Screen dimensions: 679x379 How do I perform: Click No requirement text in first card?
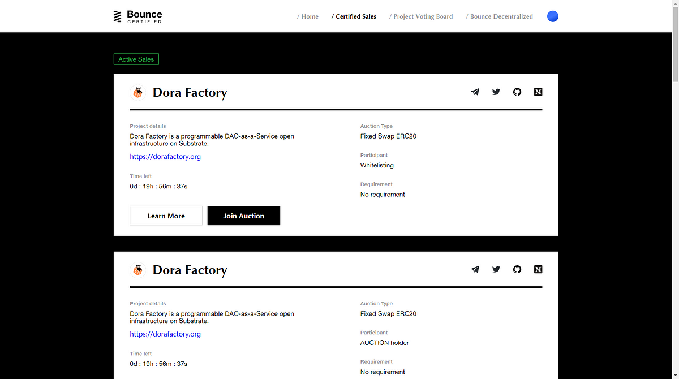click(383, 195)
